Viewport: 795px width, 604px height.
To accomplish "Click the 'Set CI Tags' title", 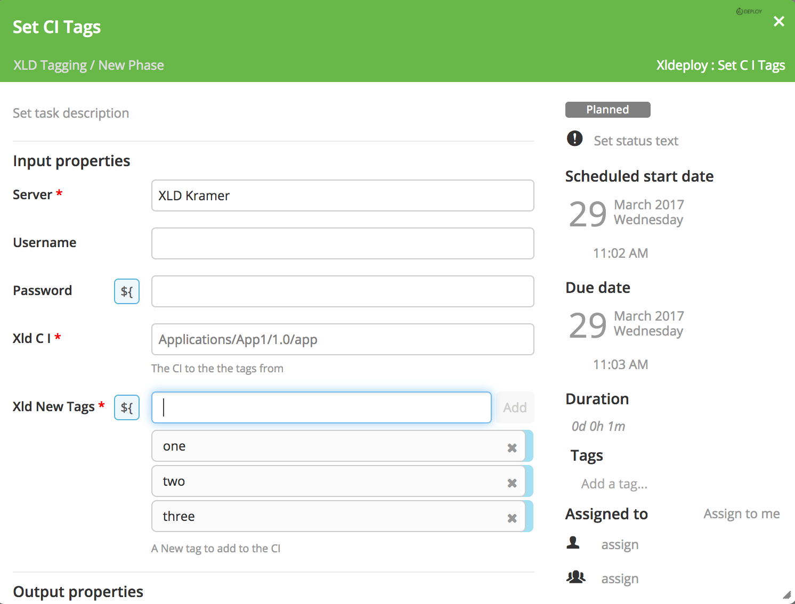I will (56, 27).
